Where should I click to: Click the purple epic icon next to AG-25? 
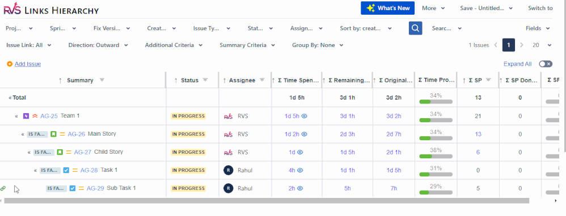coord(26,116)
